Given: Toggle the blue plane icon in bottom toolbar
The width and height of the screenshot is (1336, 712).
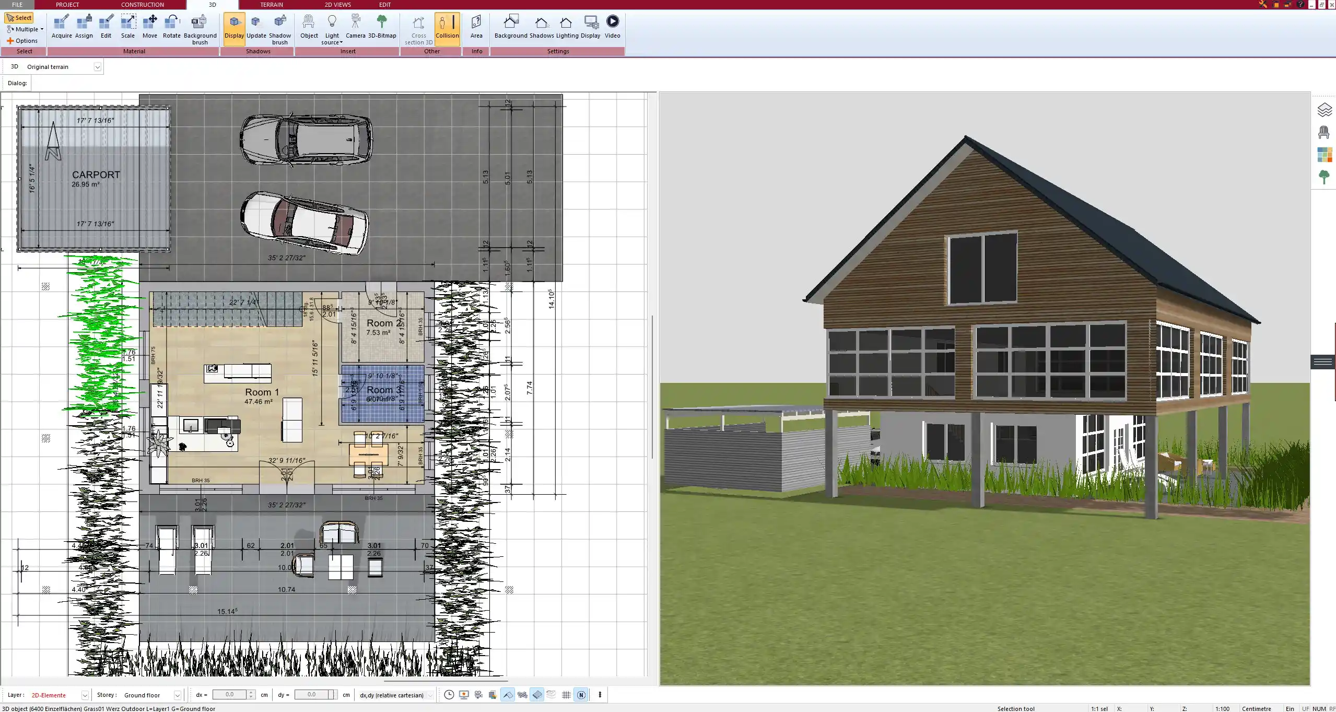Looking at the screenshot, I should coord(537,695).
